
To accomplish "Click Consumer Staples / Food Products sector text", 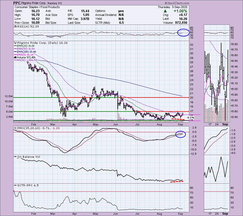I will pos(37,7).
